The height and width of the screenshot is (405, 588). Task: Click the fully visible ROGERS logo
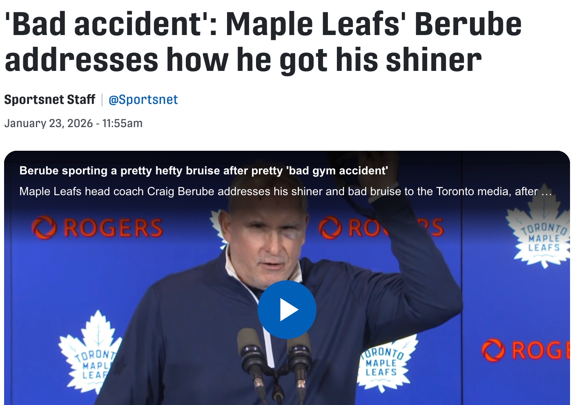click(98, 228)
